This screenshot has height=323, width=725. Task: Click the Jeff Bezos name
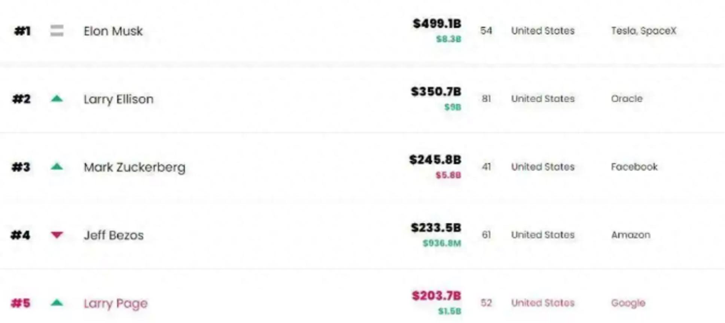click(x=113, y=235)
